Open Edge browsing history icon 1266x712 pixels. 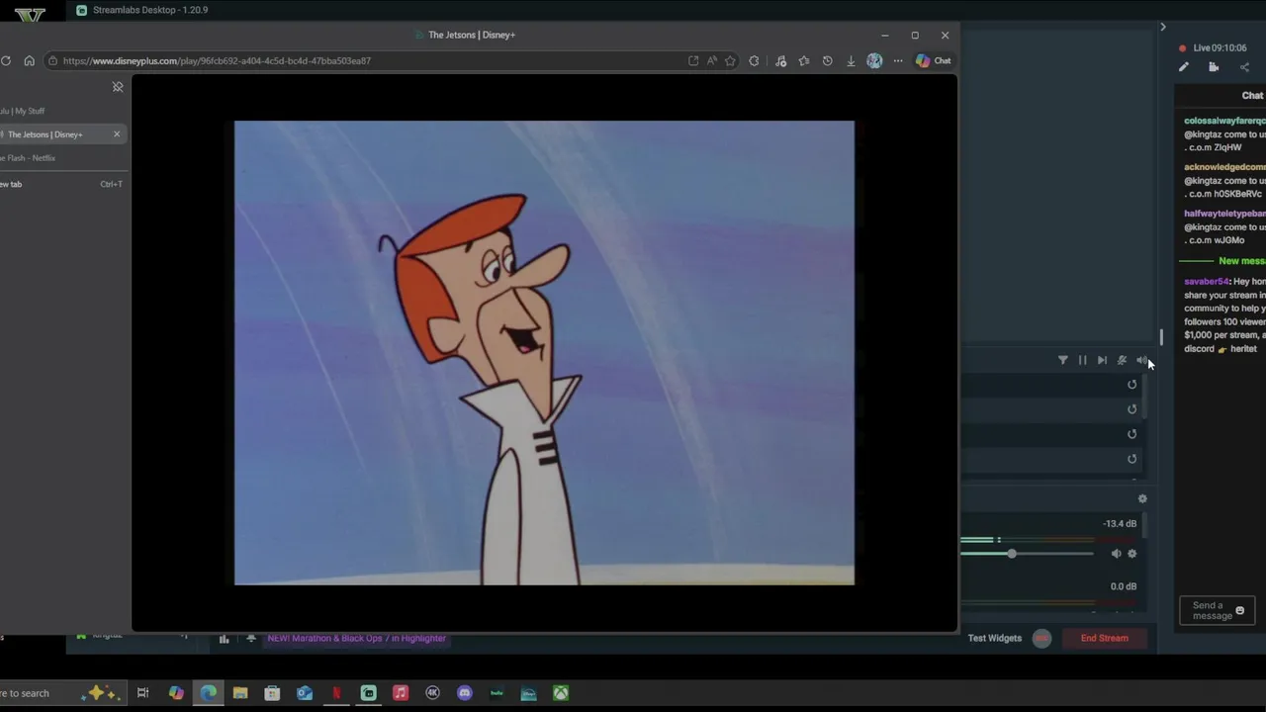click(x=828, y=60)
